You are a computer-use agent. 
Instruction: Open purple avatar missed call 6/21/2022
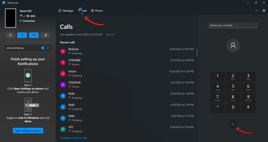127,85
